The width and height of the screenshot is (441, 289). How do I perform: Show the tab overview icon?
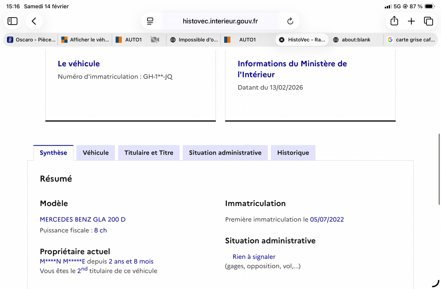tap(428, 21)
